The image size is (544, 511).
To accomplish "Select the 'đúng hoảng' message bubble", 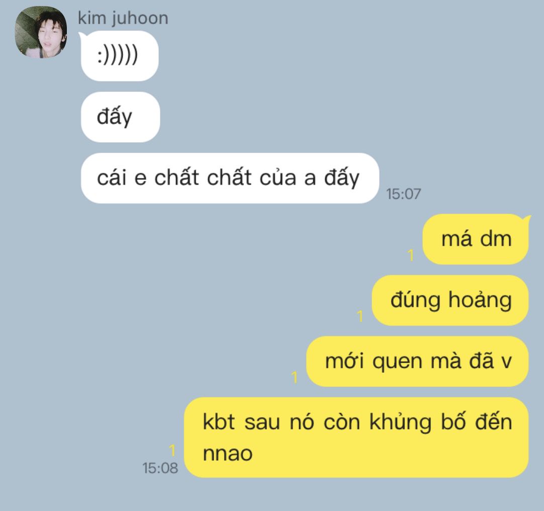I will (x=450, y=300).
